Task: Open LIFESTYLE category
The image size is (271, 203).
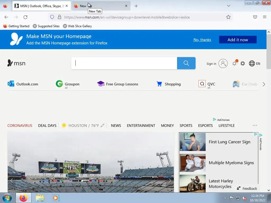Action: (x=227, y=126)
